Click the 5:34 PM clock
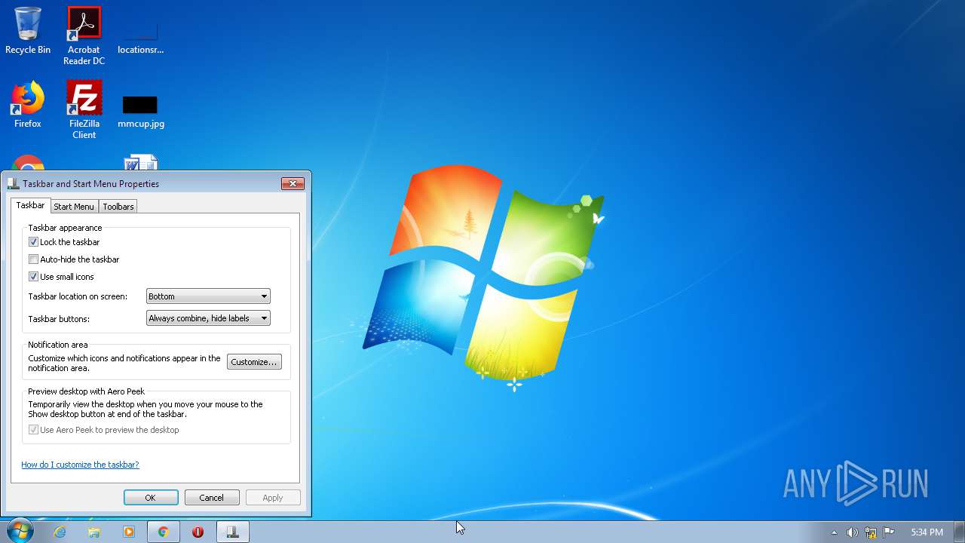This screenshot has height=543, width=965. [927, 532]
